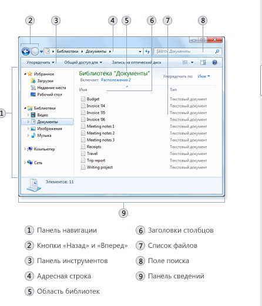Screen dimensions: 262x306
Task: Collapse the Библиотеки group arrow
Action: (25, 108)
